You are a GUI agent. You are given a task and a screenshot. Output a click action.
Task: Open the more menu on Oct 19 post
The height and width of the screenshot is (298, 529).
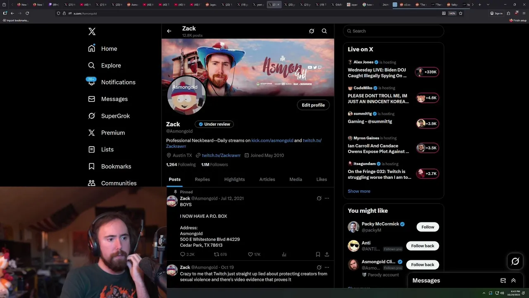[327, 267]
